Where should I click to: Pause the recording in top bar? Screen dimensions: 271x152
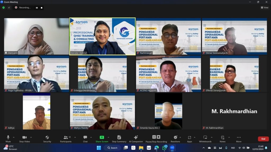click(37, 8)
